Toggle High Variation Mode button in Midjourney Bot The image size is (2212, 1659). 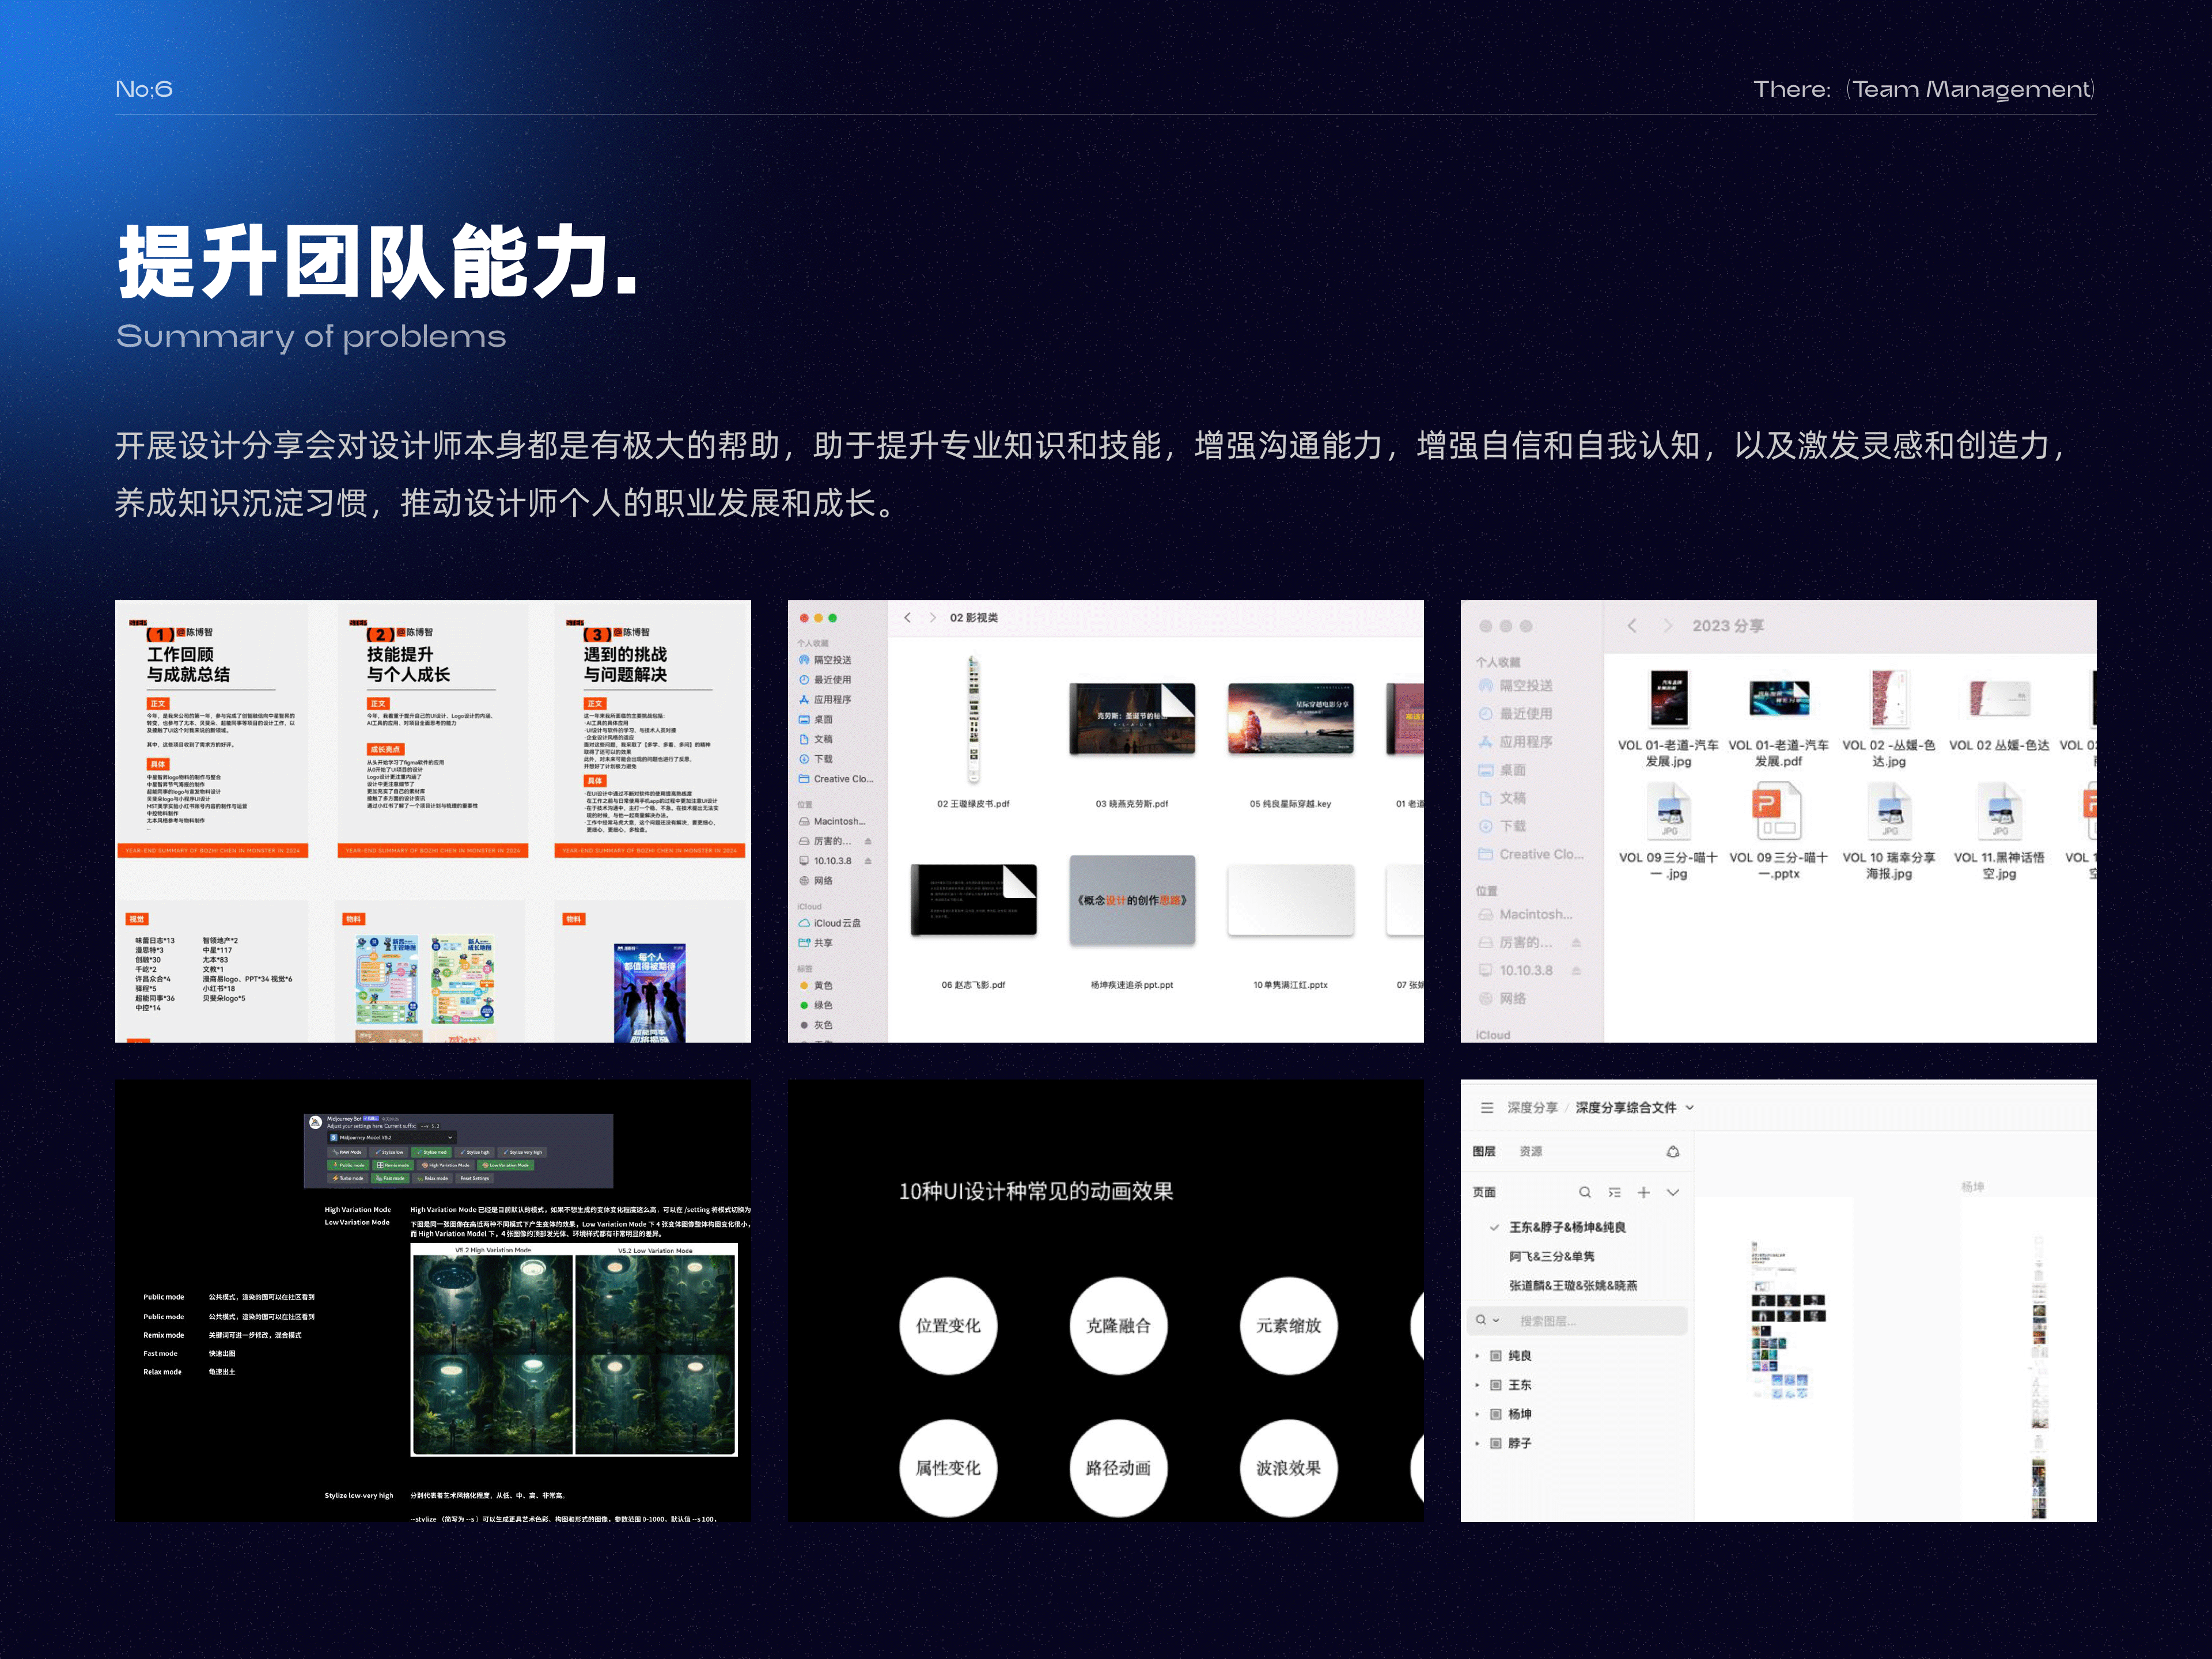pyautogui.click(x=446, y=1166)
